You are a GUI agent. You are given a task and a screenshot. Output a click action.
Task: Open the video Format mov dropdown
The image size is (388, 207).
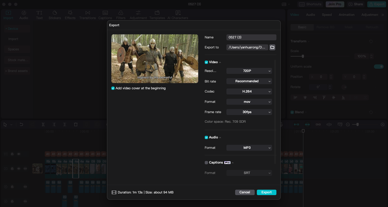[249, 102]
